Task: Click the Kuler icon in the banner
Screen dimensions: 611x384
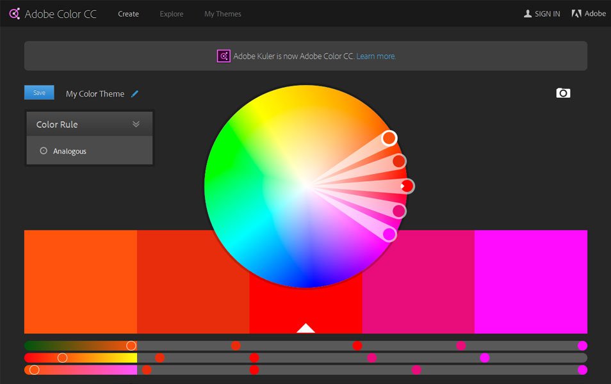Action: (x=224, y=56)
